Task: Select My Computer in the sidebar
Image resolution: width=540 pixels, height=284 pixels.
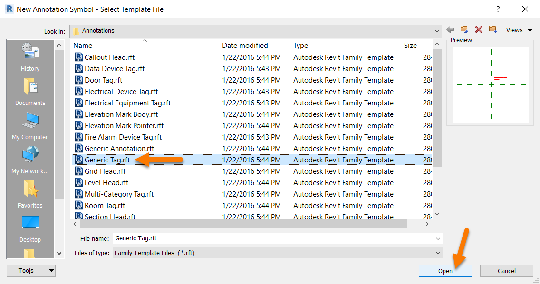Action: coord(30,125)
